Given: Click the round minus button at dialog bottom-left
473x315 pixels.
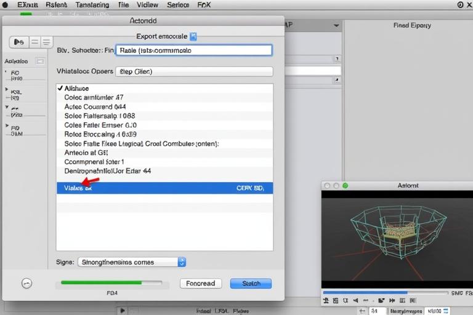Looking at the screenshot, I should click(x=26, y=283).
